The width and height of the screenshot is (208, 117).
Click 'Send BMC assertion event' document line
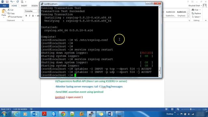79,92
